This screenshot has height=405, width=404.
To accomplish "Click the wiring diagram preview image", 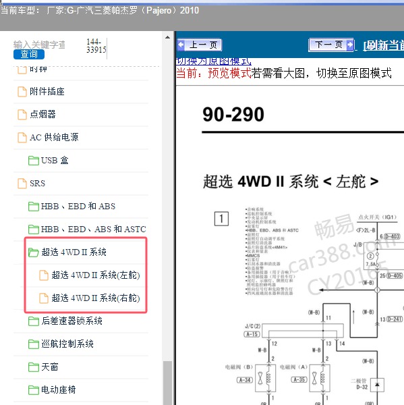I will coord(309,305).
